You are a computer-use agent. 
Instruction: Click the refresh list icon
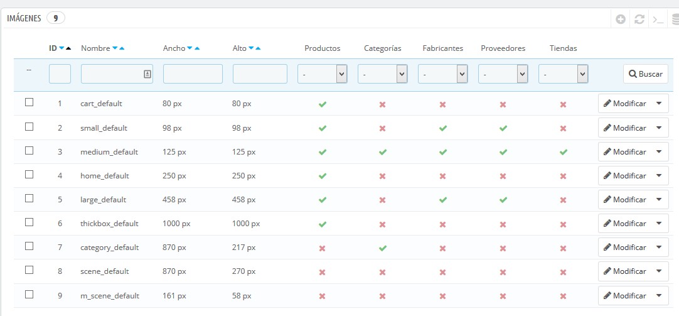coord(639,19)
